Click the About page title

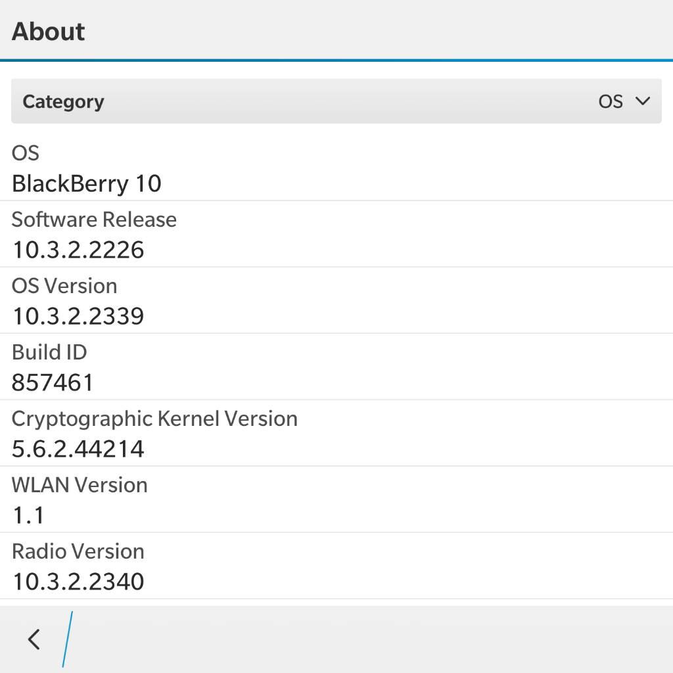pyautogui.click(x=49, y=32)
